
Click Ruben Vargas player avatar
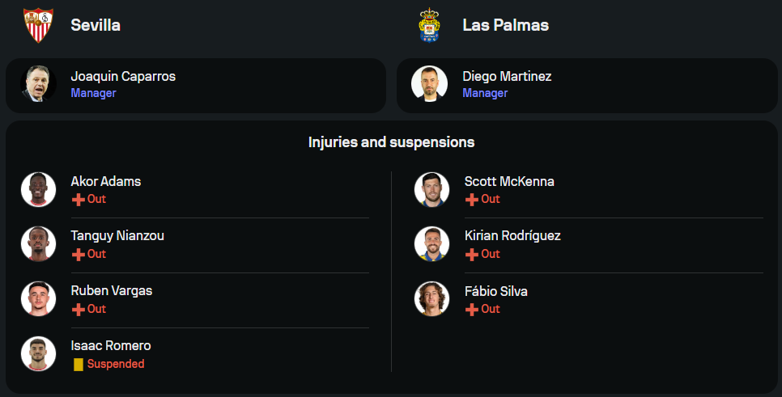tap(38, 299)
